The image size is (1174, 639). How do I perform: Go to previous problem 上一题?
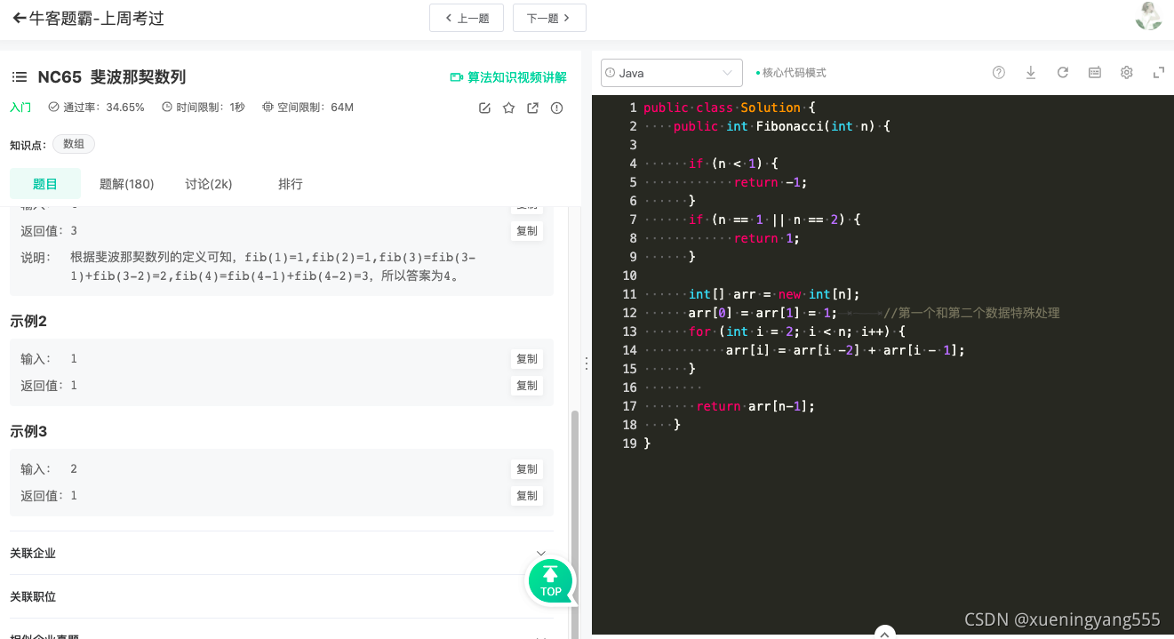tap(467, 18)
